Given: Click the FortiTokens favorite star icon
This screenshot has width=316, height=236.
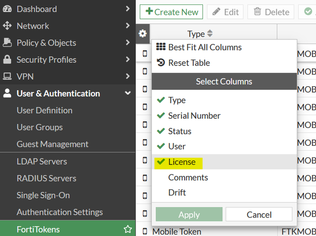Looking at the screenshot, I should tap(128, 229).
